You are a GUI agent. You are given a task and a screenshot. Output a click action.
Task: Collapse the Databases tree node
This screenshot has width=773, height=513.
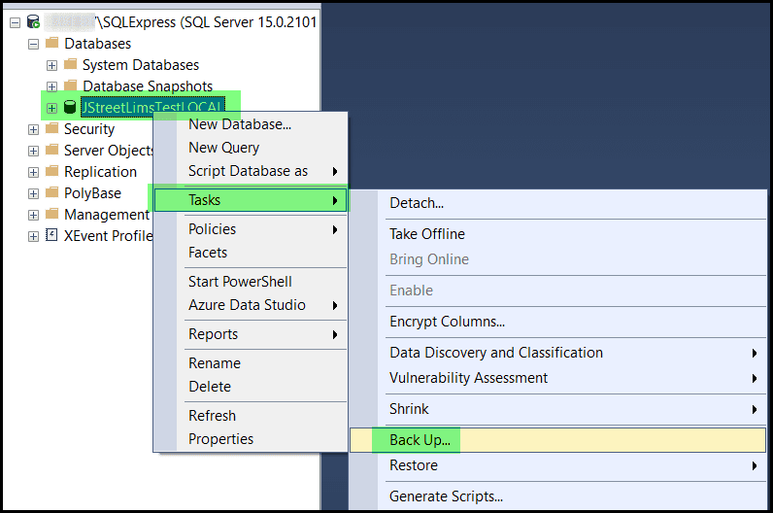[x=34, y=45]
